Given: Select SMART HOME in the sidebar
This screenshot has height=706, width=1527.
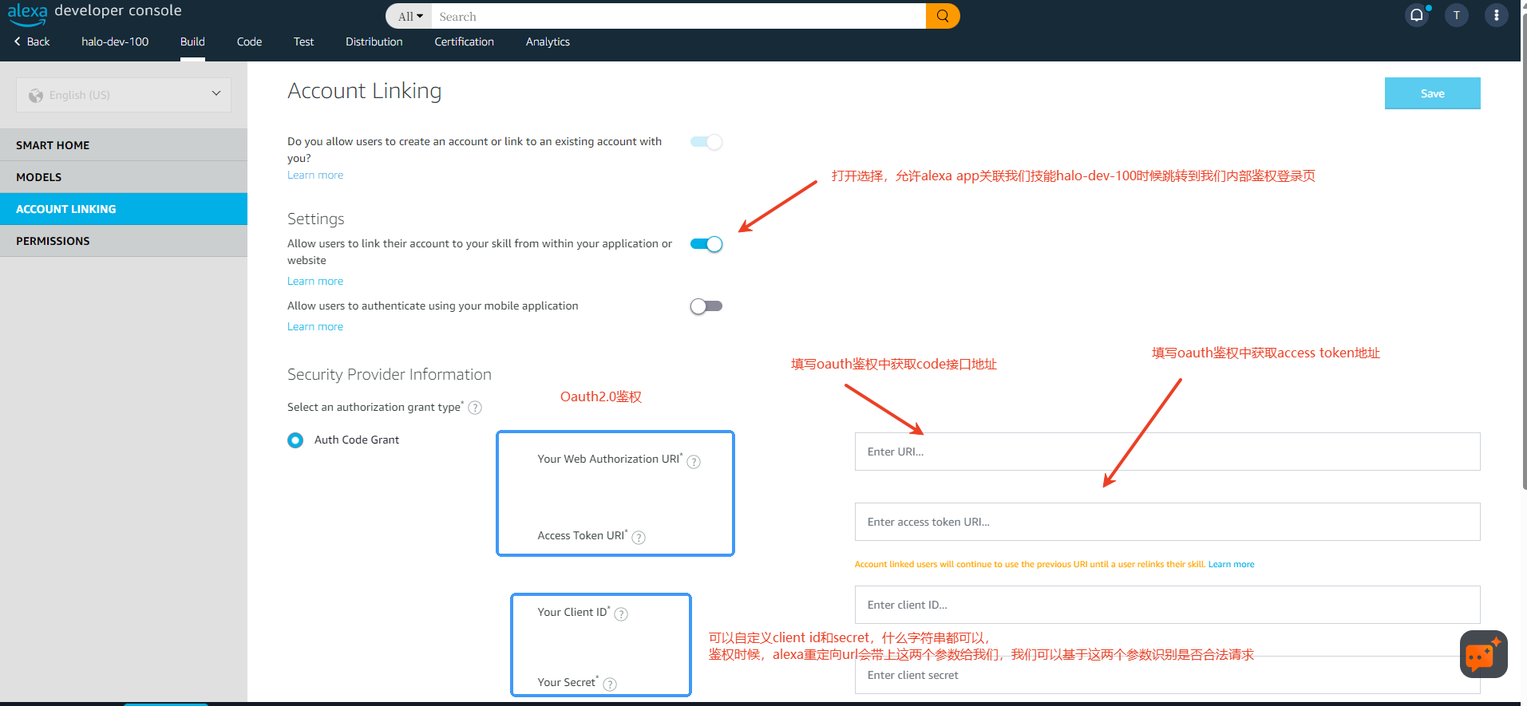Looking at the screenshot, I should (124, 145).
